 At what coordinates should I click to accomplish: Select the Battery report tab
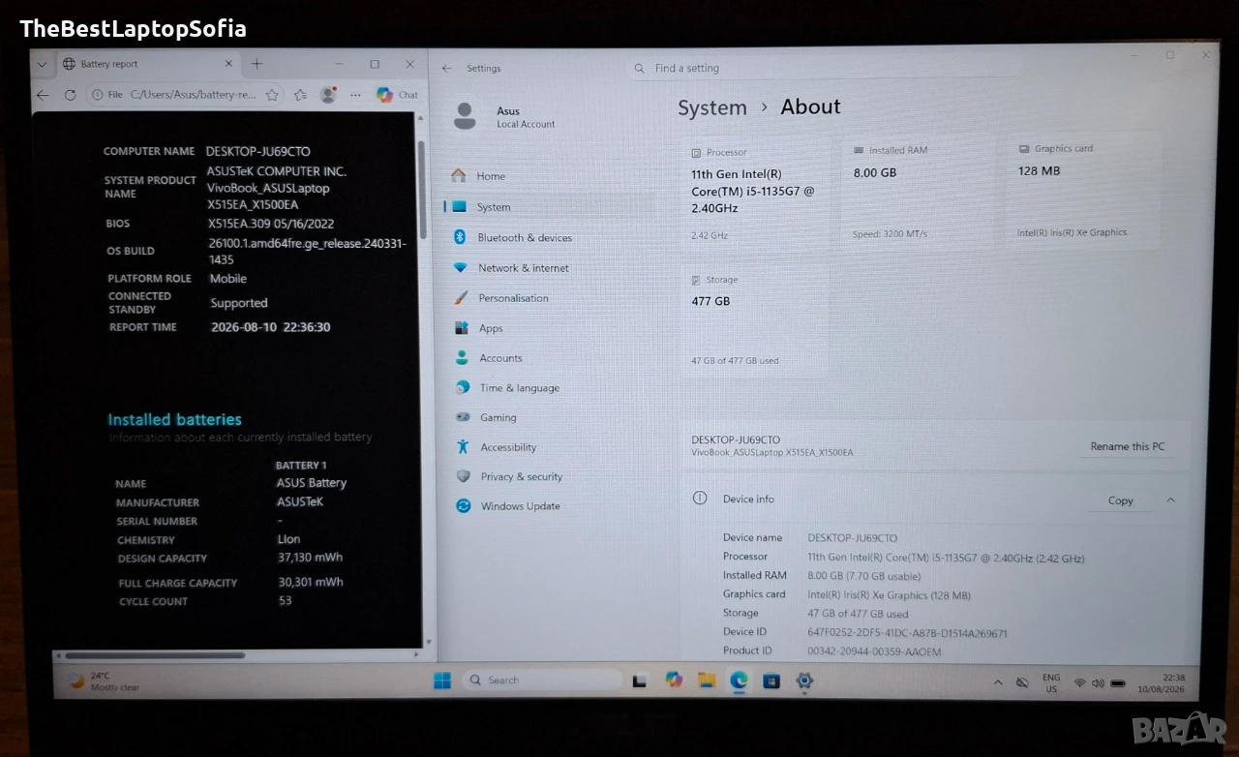[x=147, y=64]
